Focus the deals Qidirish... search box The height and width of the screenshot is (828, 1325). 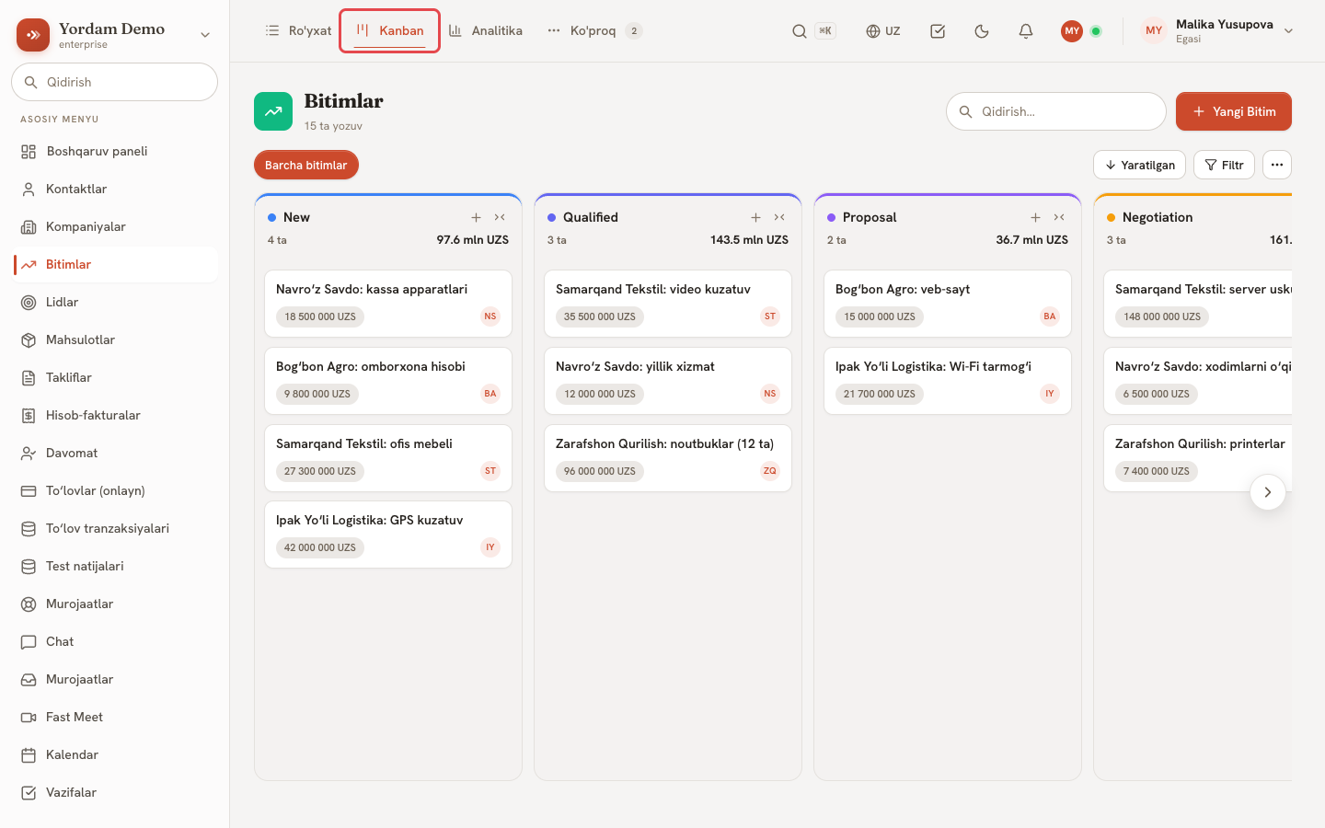point(1056,111)
